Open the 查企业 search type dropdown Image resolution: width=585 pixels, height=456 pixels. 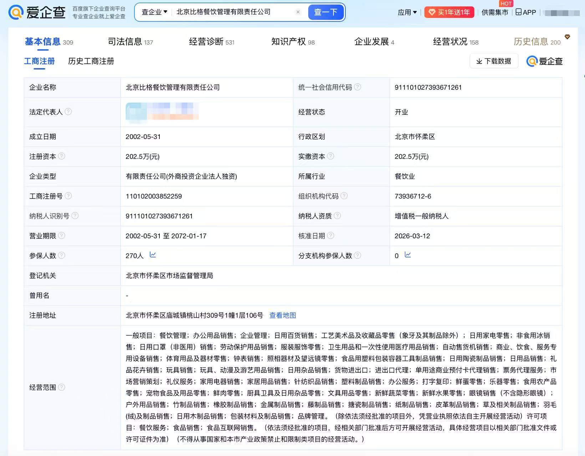pos(154,12)
